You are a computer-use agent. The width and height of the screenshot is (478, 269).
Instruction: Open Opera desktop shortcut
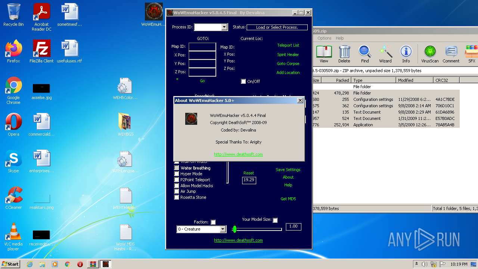click(x=13, y=125)
